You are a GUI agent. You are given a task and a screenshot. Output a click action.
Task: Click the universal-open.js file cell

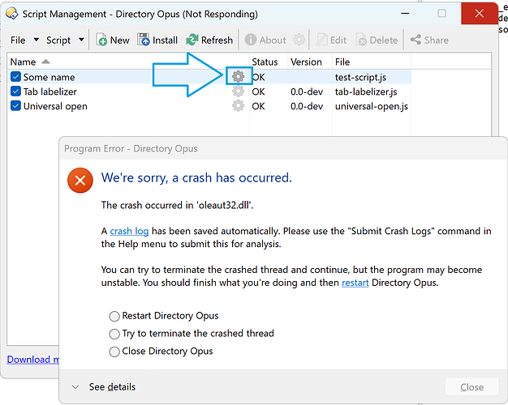(x=372, y=106)
